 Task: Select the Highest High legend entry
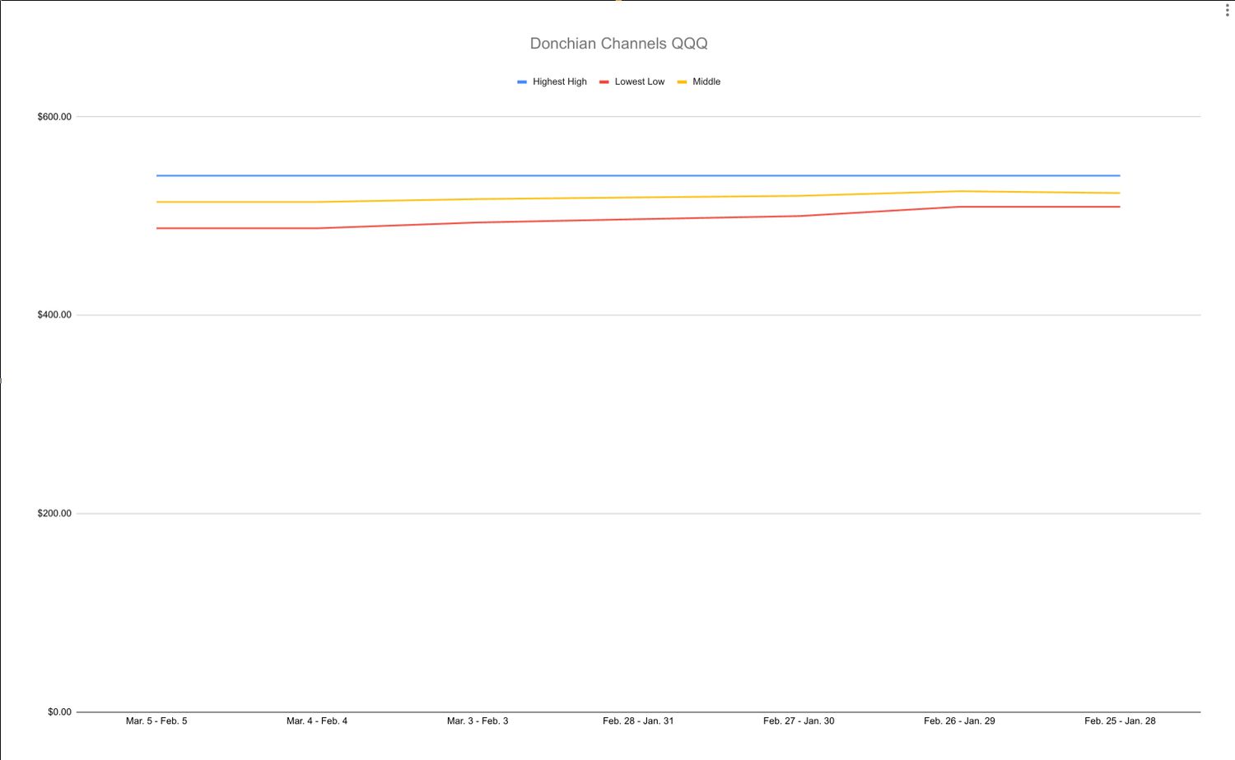click(552, 82)
